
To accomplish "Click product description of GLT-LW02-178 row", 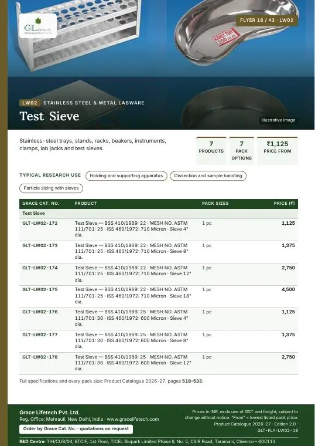I will pyautogui.click(x=133, y=363).
